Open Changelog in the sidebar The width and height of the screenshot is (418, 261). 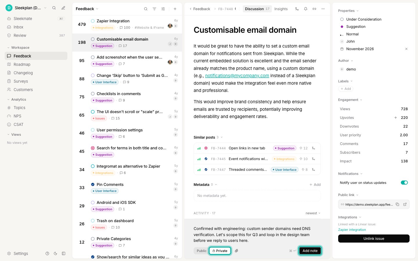[x=36, y=73]
